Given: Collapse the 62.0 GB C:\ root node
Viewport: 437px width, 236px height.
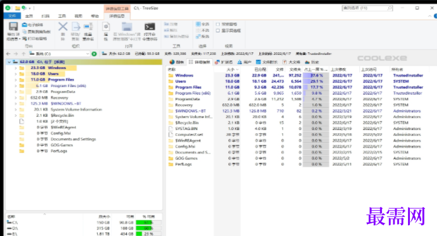Looking at the screenshot, I should [x=9, y=62].
